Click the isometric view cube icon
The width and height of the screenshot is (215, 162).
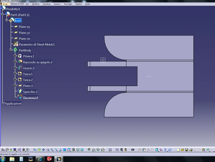pos(69,150)
